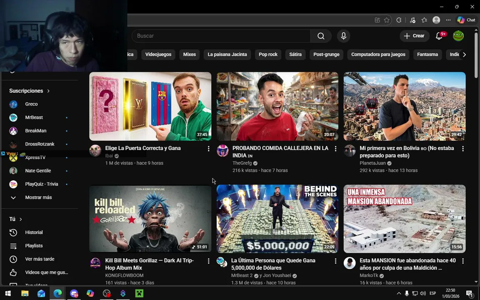
Task: Select the Pop rock chip
Action: 268,55
